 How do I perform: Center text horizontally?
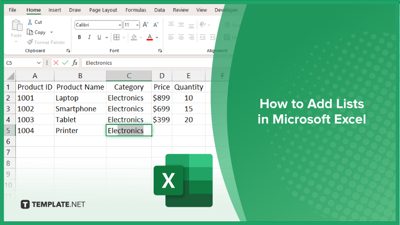coord(181,37)
